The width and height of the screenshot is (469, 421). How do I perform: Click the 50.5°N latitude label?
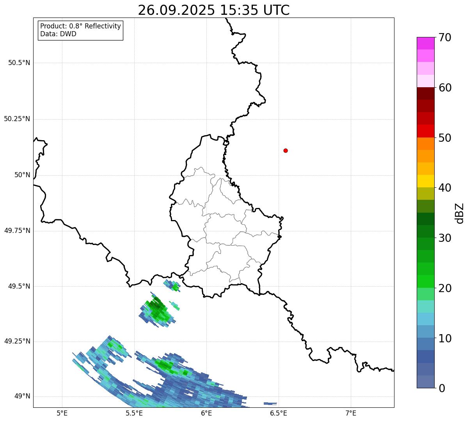click(19, 63)
